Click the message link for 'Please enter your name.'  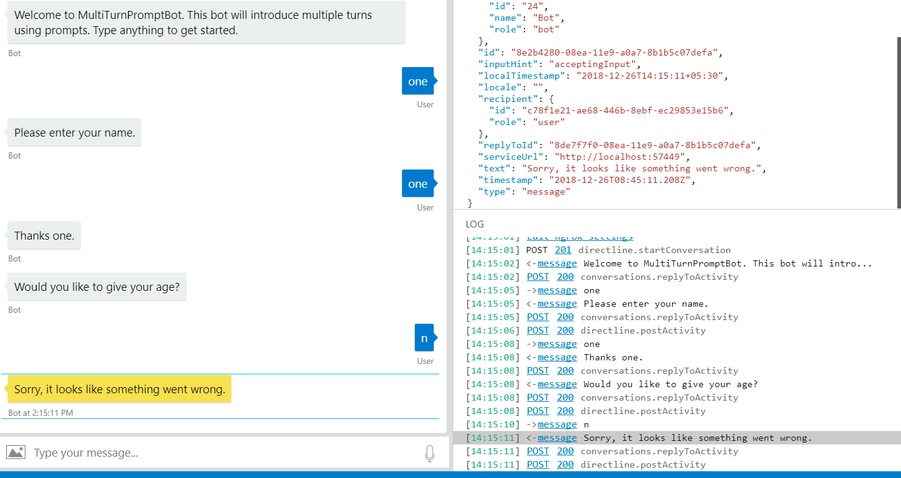pos(557,303)
